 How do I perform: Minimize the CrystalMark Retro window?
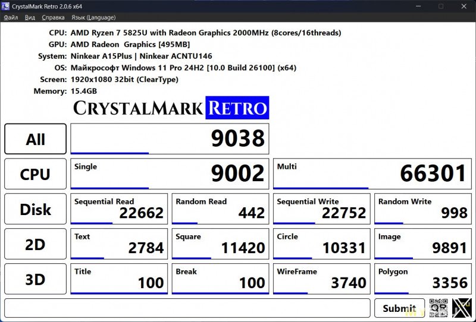coord(414,6)
